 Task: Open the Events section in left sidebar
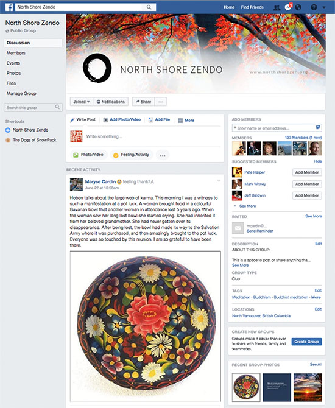pyautogui.click(x=13, y=63)
